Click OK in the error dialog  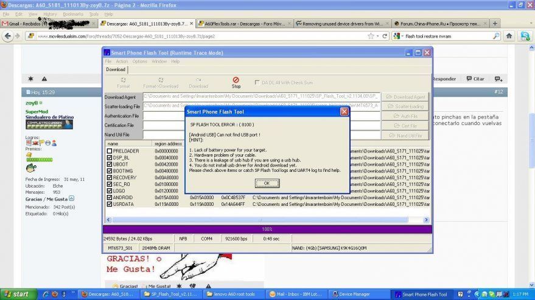[267, 183]
